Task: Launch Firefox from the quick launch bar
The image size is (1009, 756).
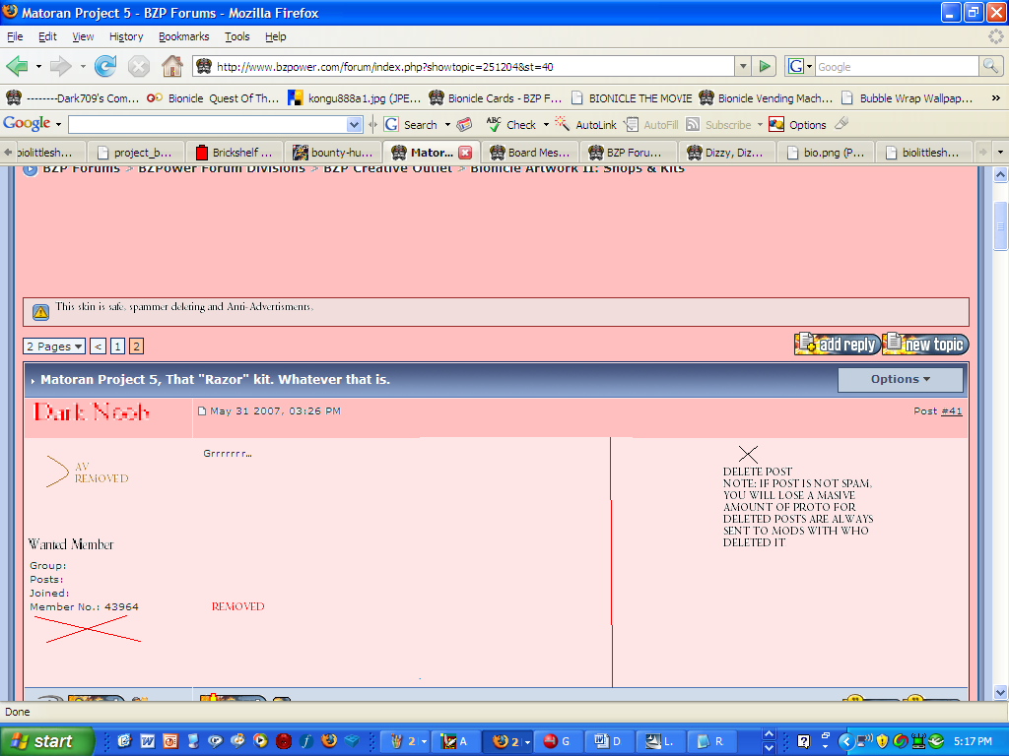Action: (329, 740)
